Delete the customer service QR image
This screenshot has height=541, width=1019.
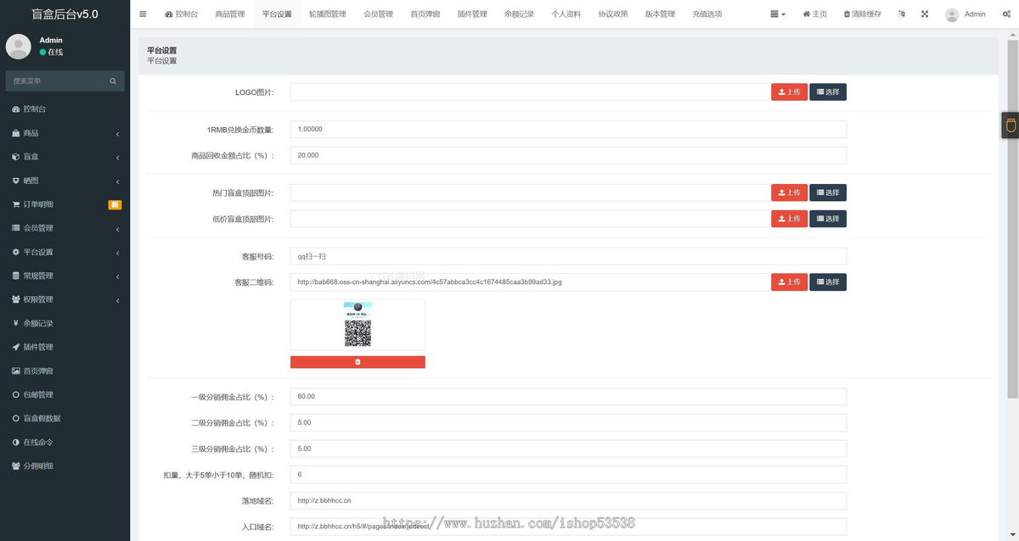tap(357, 362)
